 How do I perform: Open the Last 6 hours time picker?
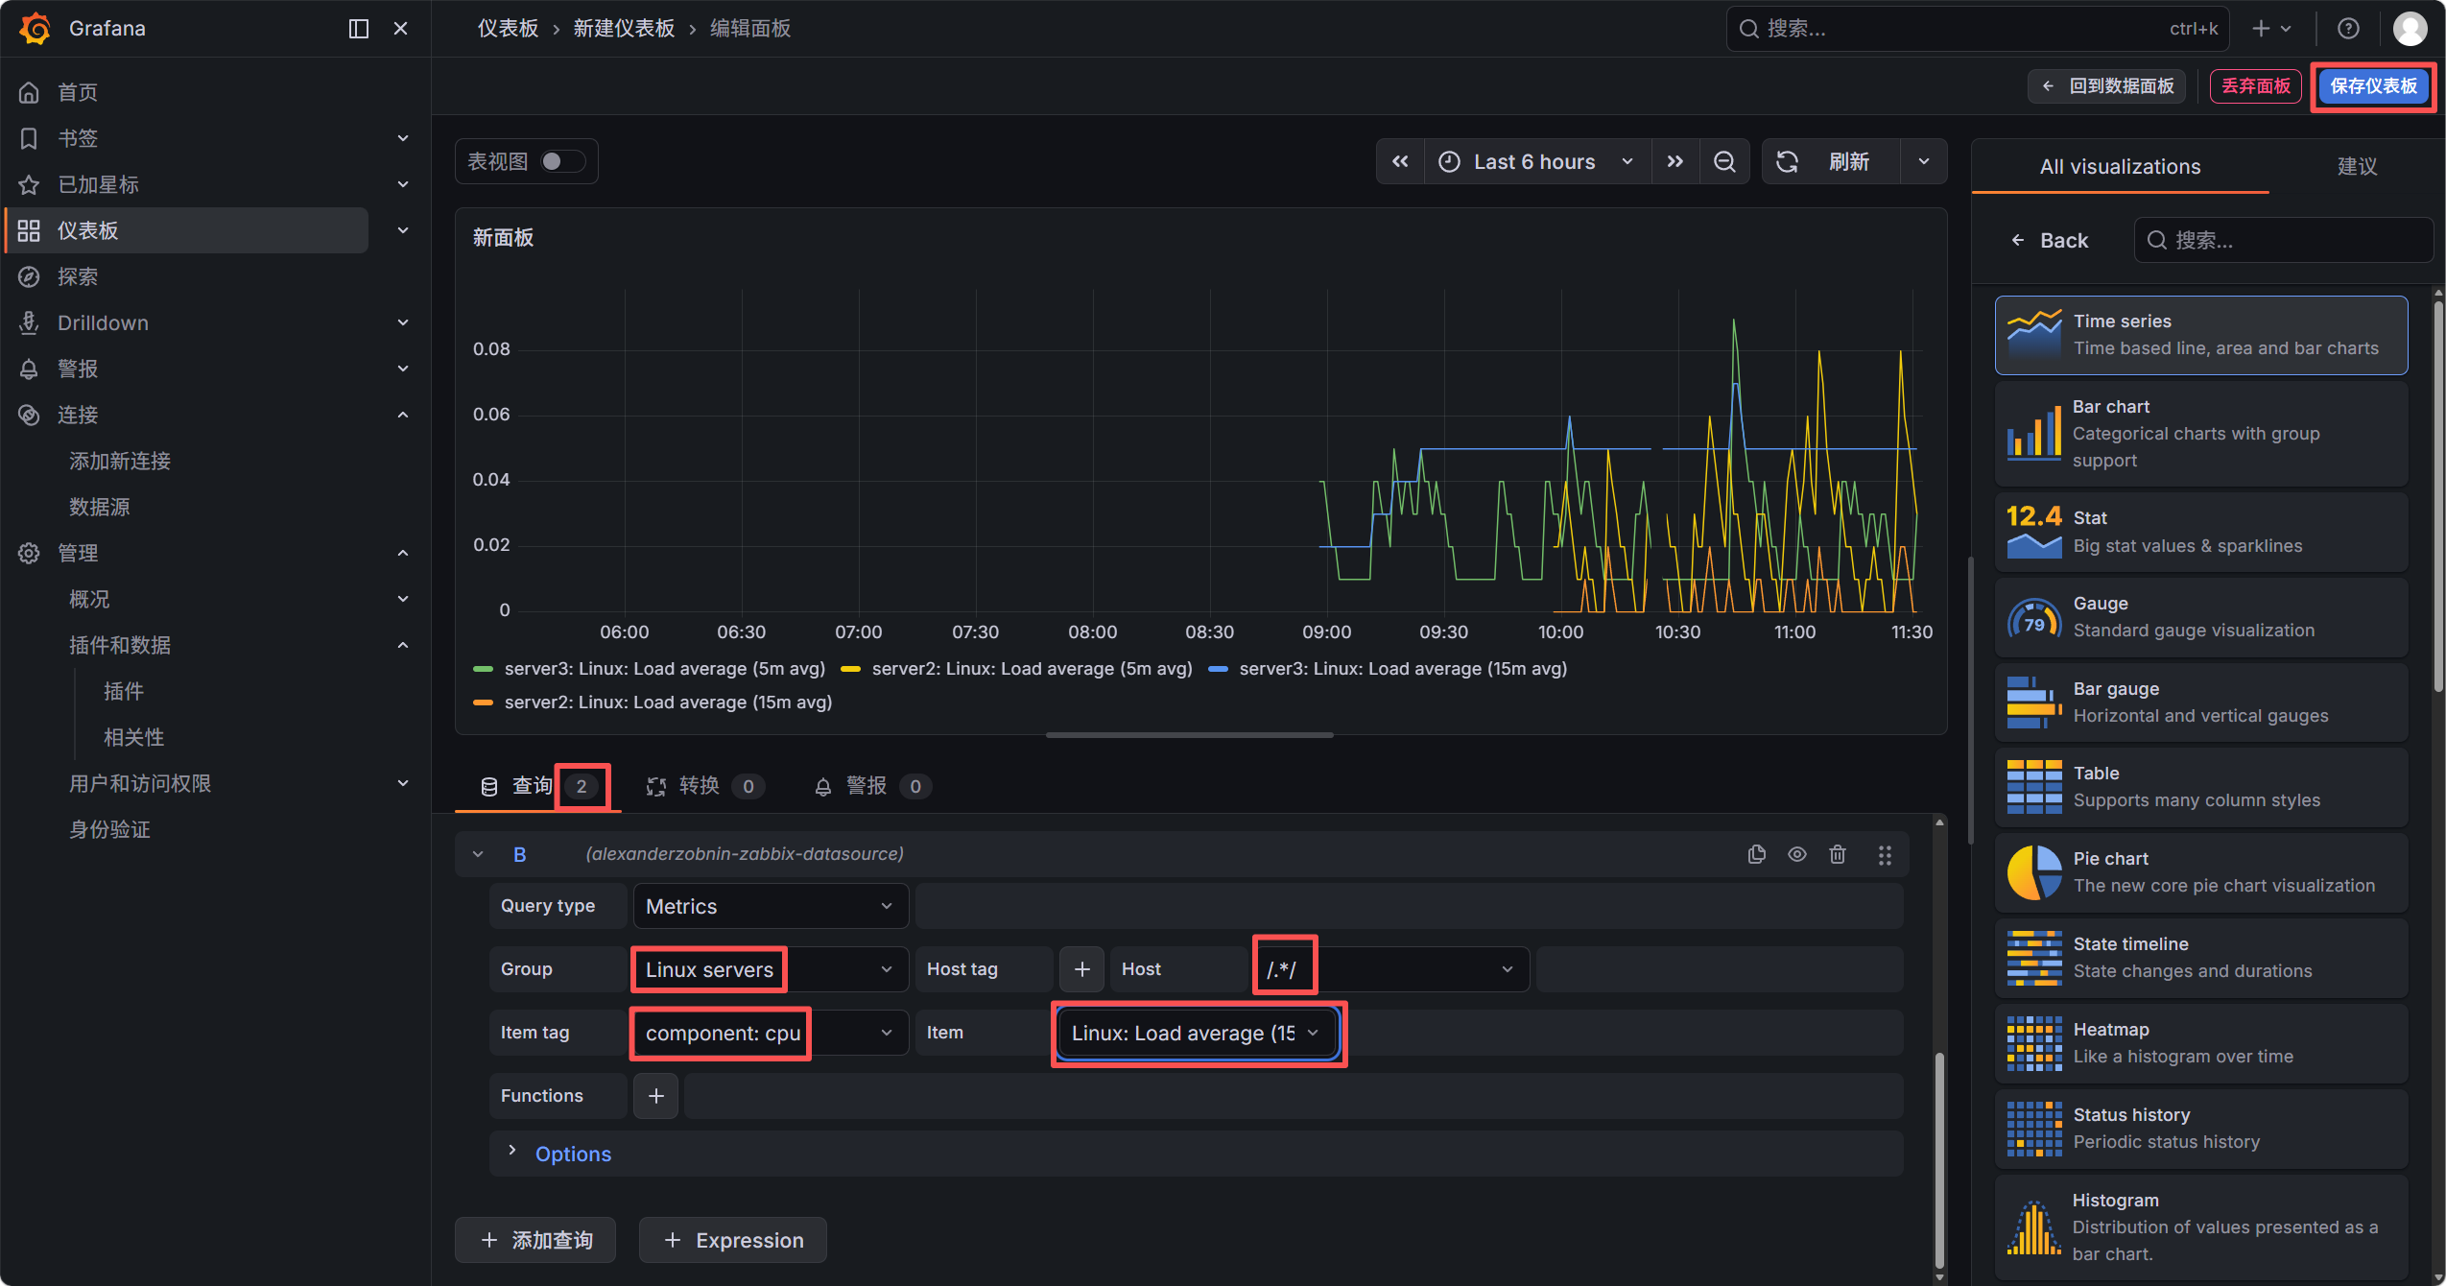pos(1536,161)
